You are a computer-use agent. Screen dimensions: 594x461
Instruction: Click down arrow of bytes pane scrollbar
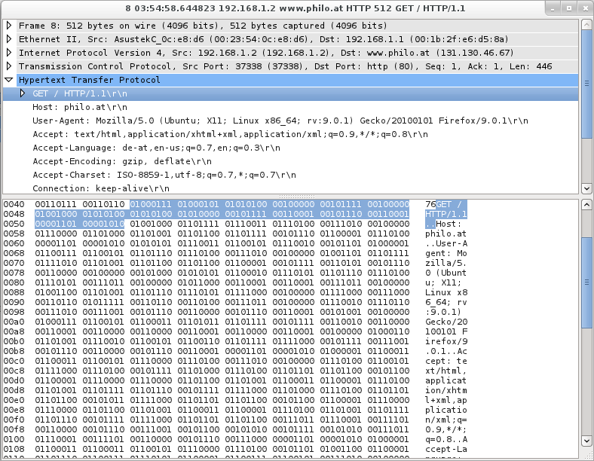(586, 441)
